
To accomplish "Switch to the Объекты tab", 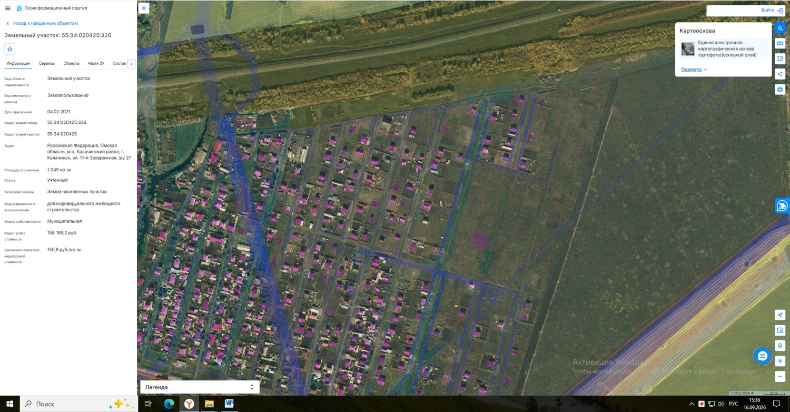I will pyautogui.click(x=72, y=63).
